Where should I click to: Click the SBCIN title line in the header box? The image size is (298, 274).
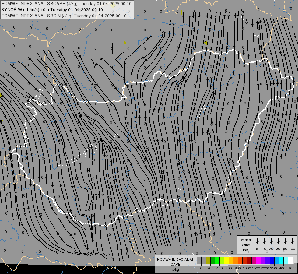(64, 16)
